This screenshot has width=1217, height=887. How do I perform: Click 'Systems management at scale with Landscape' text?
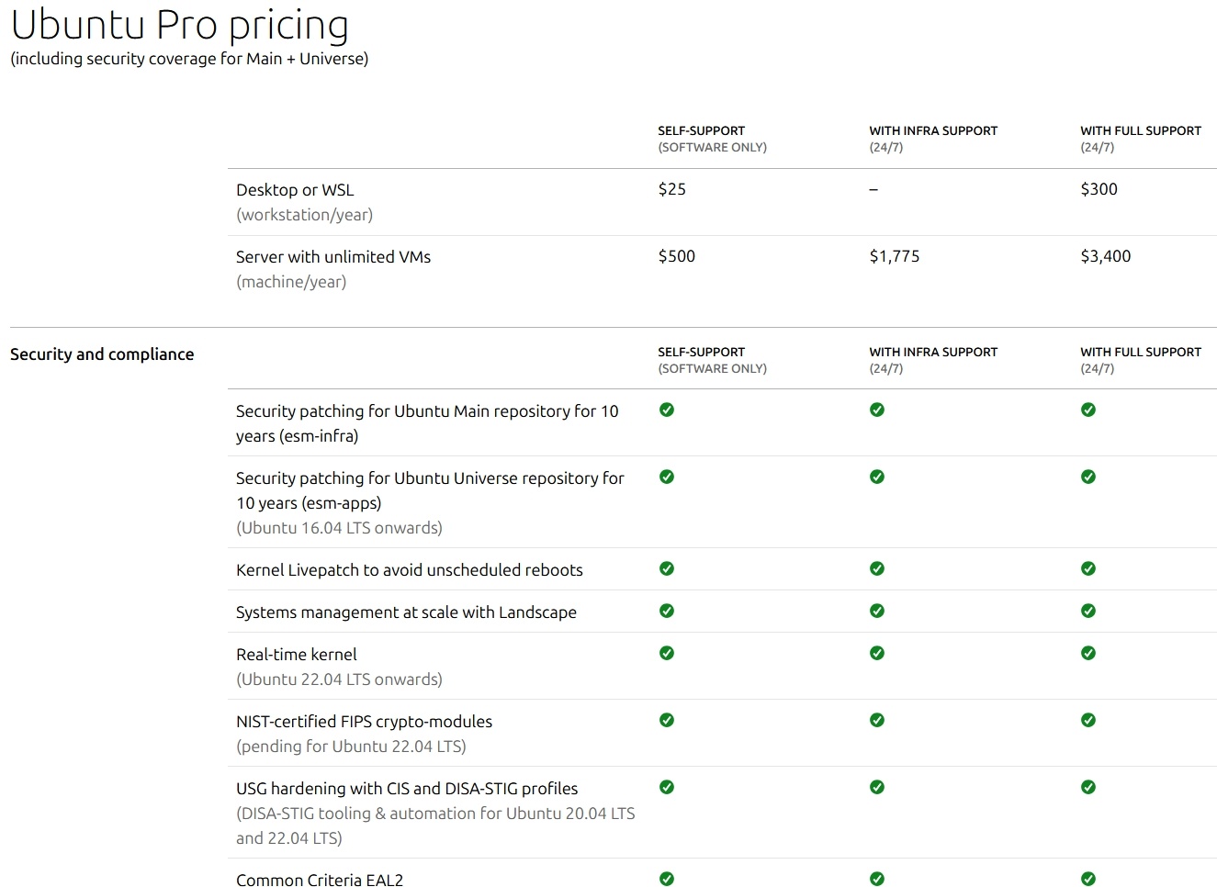tap(406, 612)
